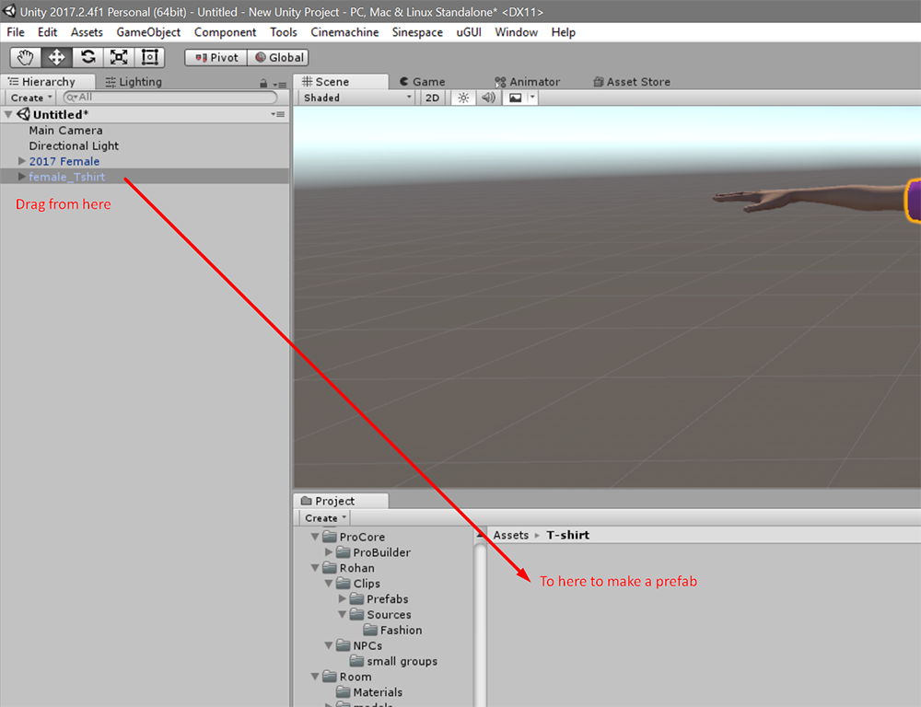921x707 pixels.
Task: Collapse the Sources folder
Action: [x=343, y=614]
